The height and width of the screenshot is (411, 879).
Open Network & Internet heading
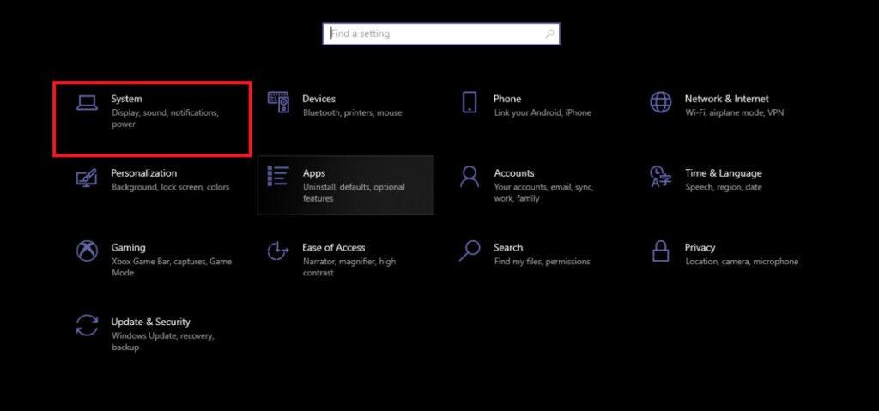point(726,99)
